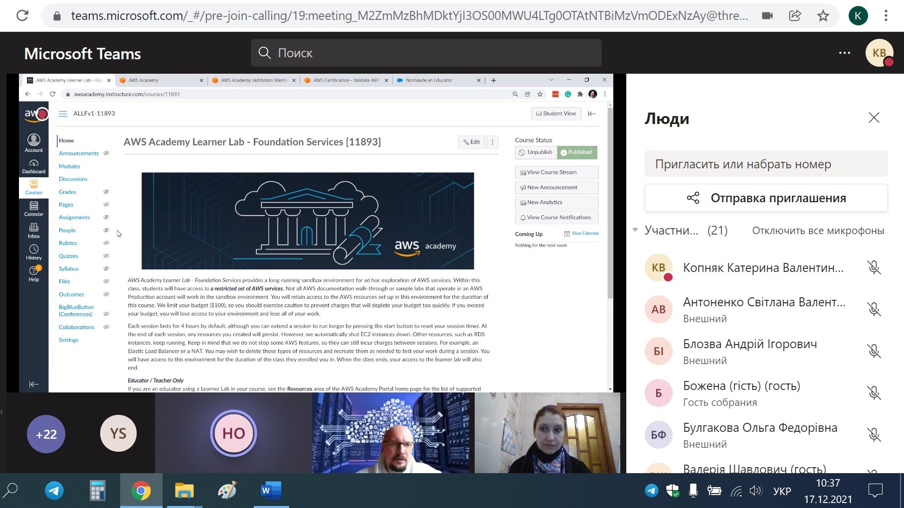Reload the page with the refresh icon
The width and height of the screenshot is (904, 508).
click(22, 16)
